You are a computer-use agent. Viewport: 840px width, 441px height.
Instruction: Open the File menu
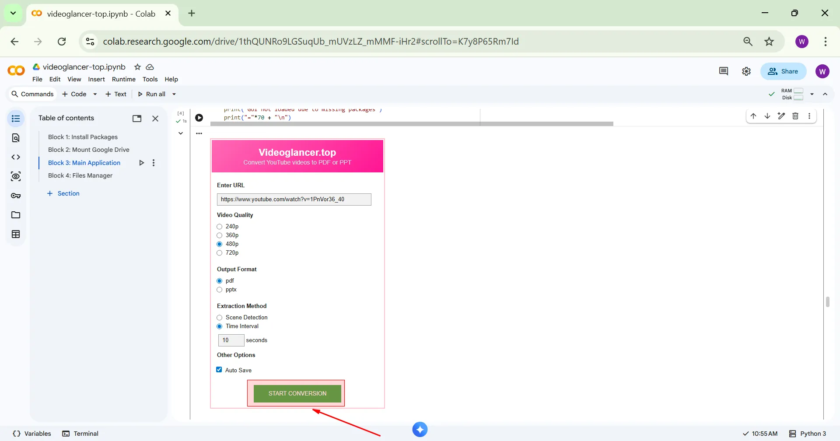[x=37, y=79]
